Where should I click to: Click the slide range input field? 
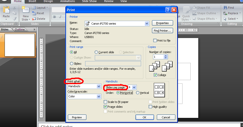click(x=113, y=64)
